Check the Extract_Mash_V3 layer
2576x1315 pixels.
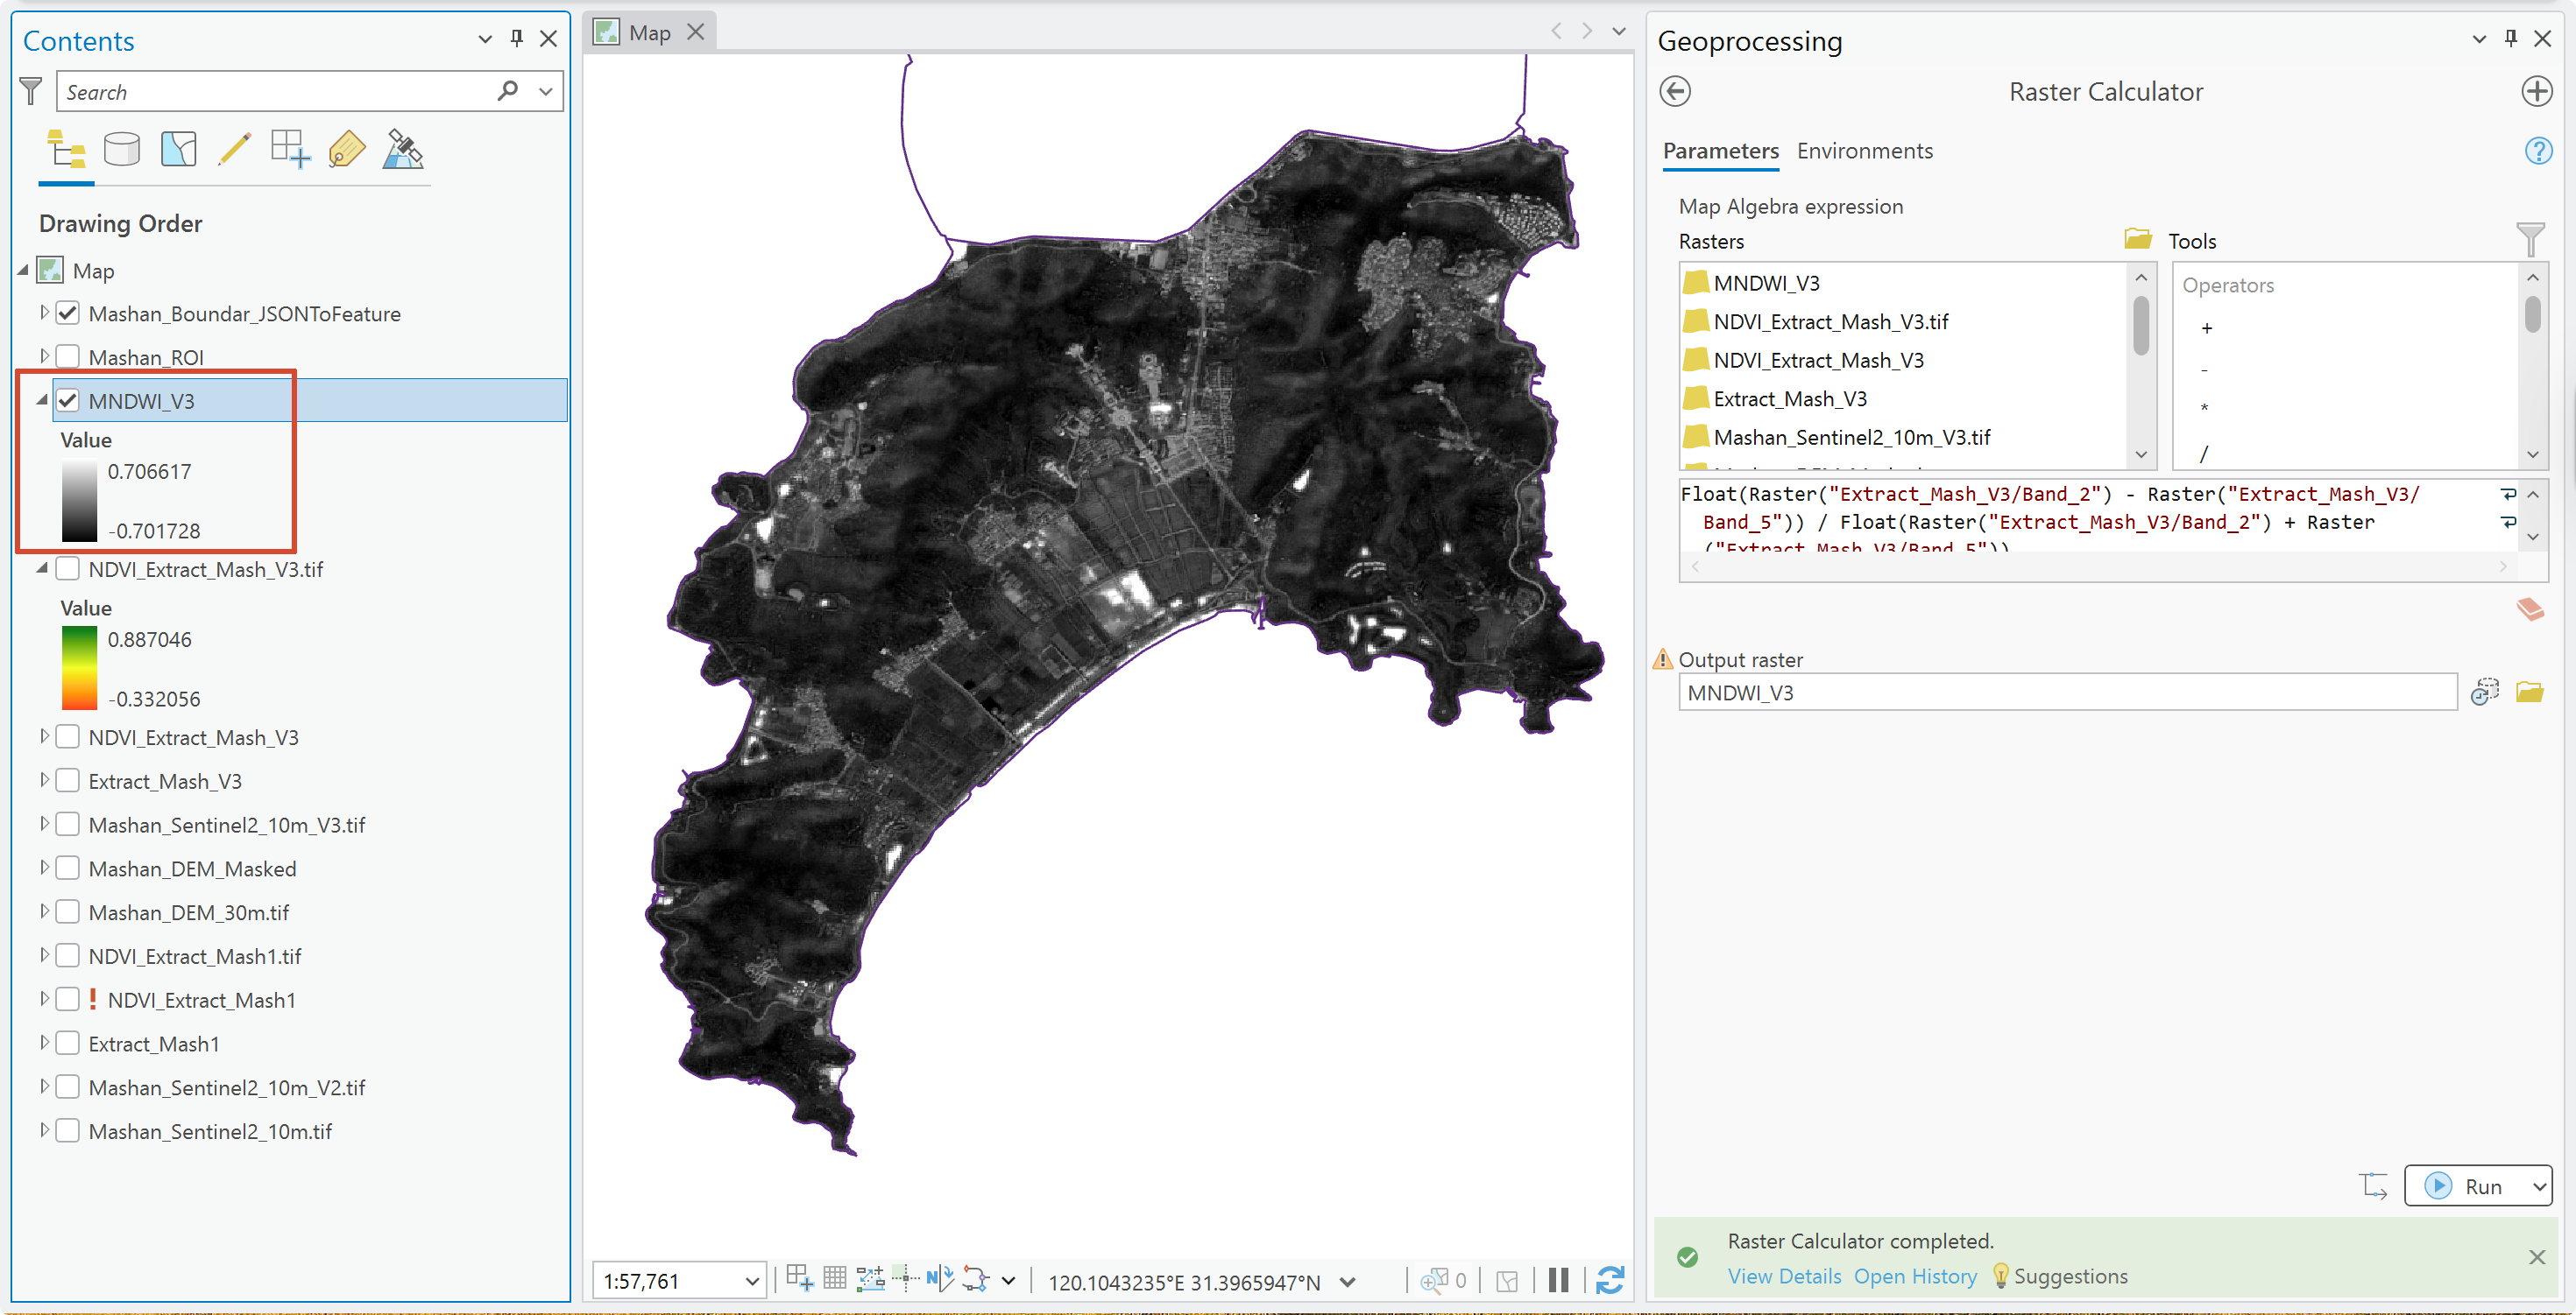68,782
